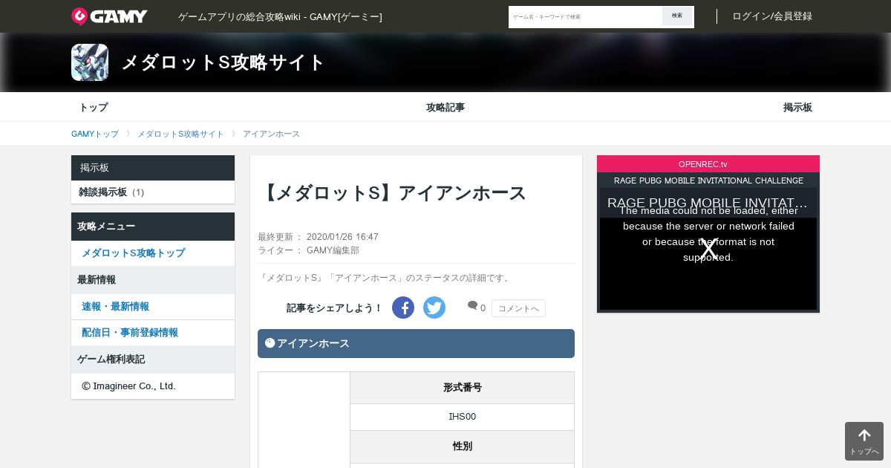Open the Medarot S game icon thumbnail

pyautogui.click(x=90, y=62)
